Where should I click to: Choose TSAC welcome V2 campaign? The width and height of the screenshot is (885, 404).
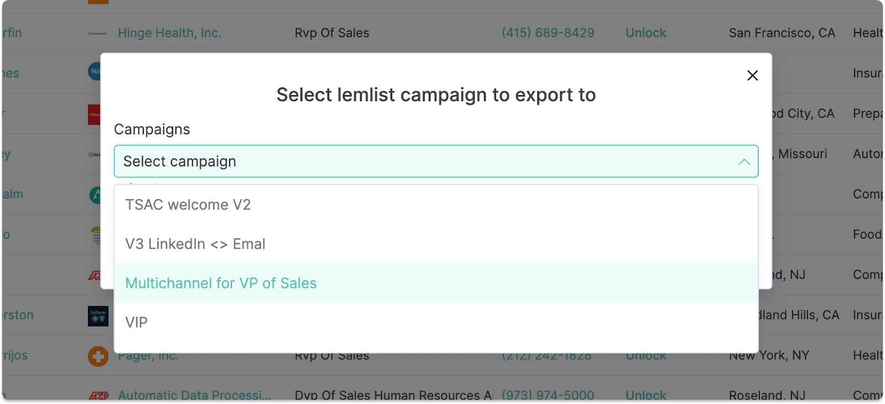(188, 205)
